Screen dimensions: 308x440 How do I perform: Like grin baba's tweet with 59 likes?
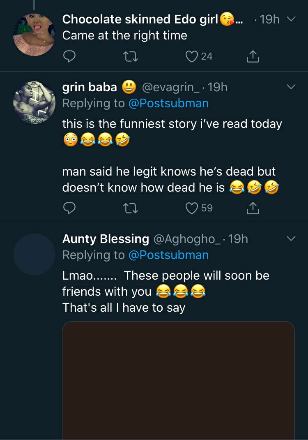[x=192, y=208]
